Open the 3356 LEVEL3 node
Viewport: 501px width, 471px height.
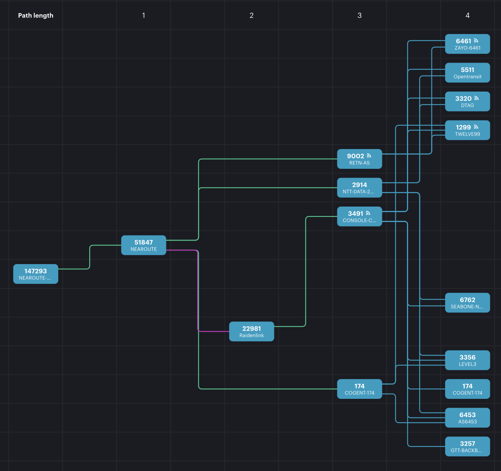tap(467, 360)
